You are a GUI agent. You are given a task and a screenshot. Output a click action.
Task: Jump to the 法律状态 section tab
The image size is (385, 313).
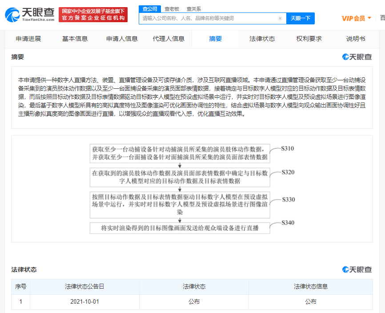click(x=262, y=39)
